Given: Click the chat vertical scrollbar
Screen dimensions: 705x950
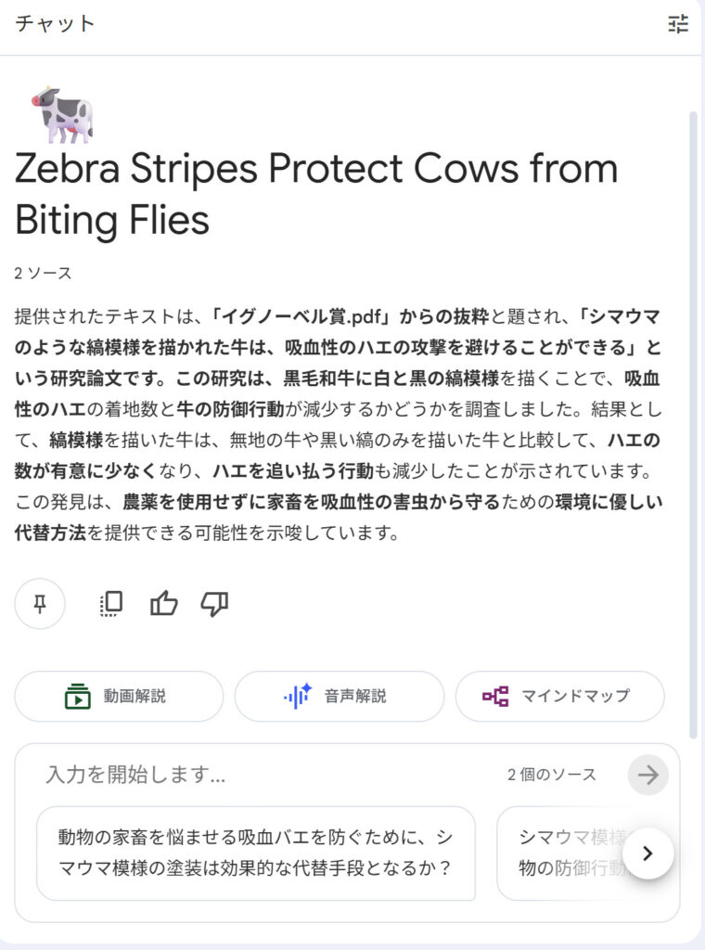Looking at the screenshot, I should (x=694, y=417).
